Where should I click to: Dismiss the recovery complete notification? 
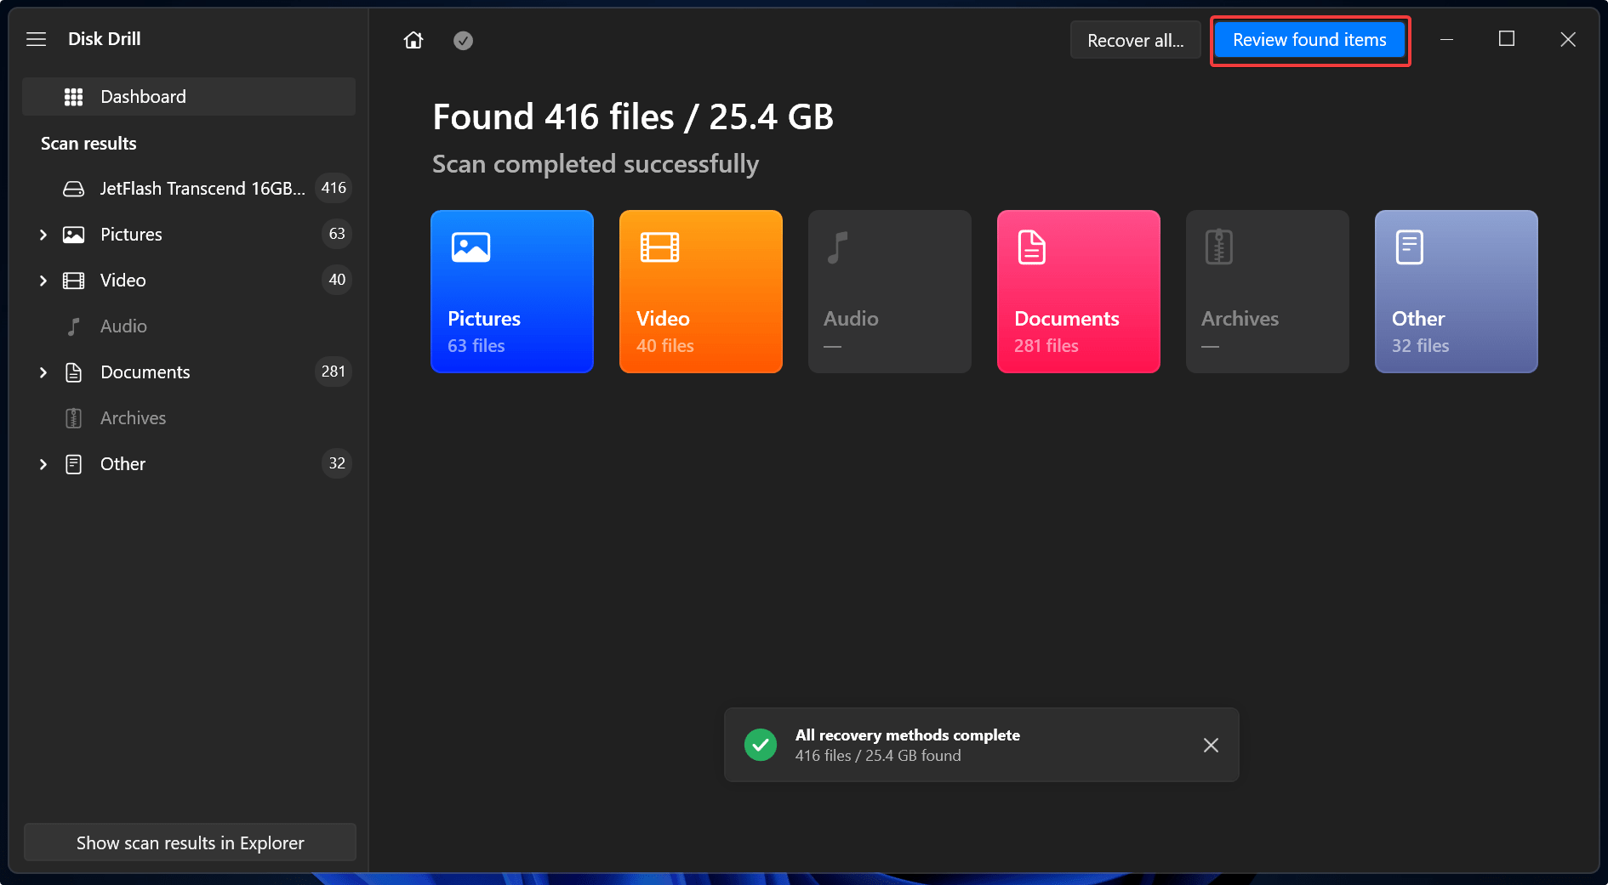[x=1211, y=746]
